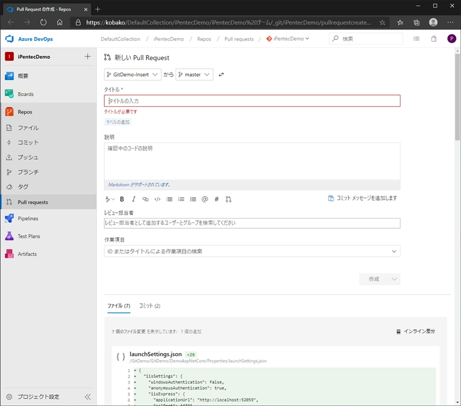Insert a bulleted list
461x406 pixels.
(x=169, y=199)
